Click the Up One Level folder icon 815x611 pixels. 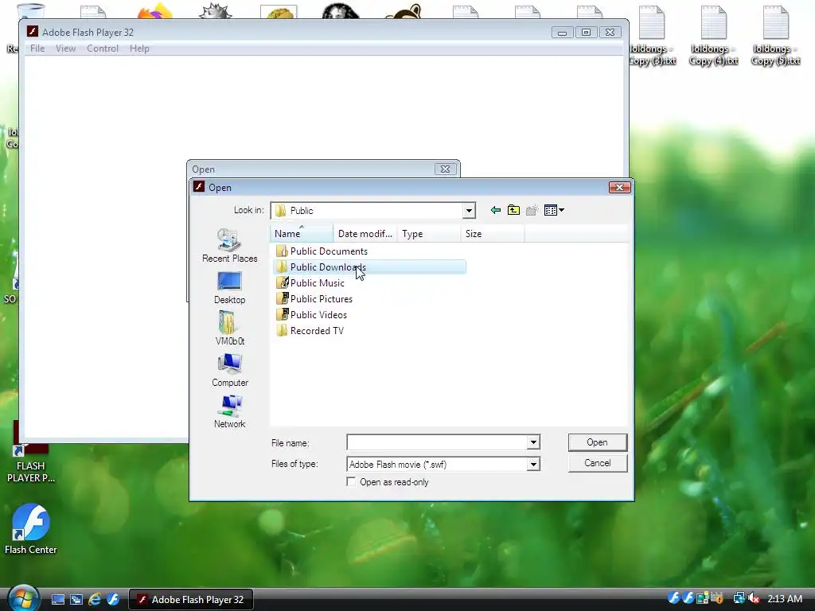point(513,210)
